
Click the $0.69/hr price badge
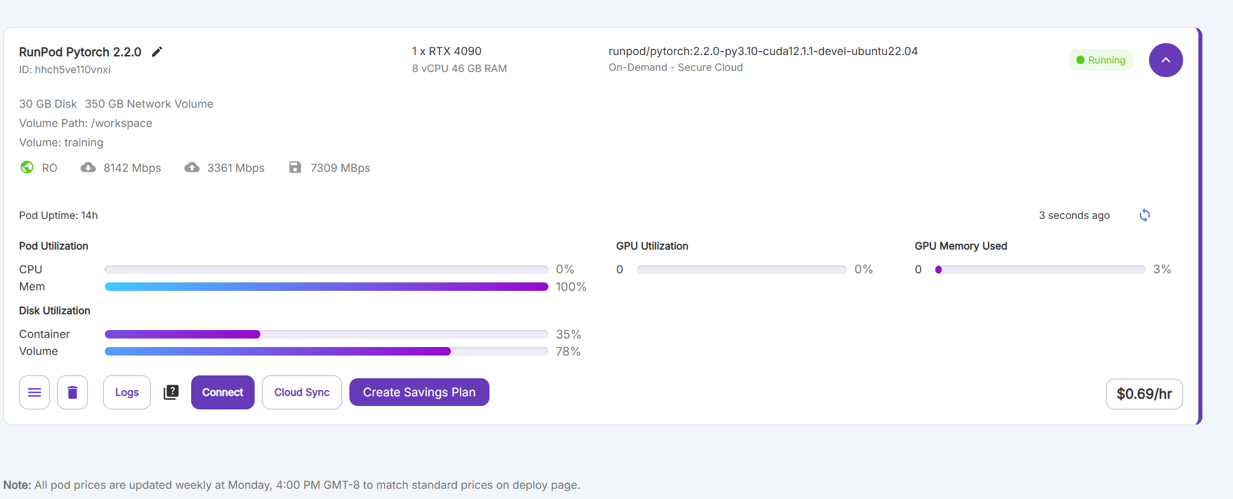point(1144,394)
